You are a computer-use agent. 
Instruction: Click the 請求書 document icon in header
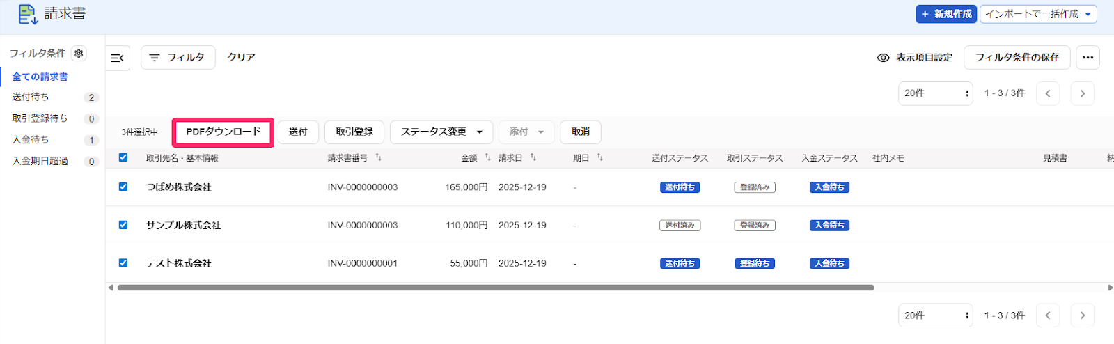pyautogui.click(x=28, y=14)
